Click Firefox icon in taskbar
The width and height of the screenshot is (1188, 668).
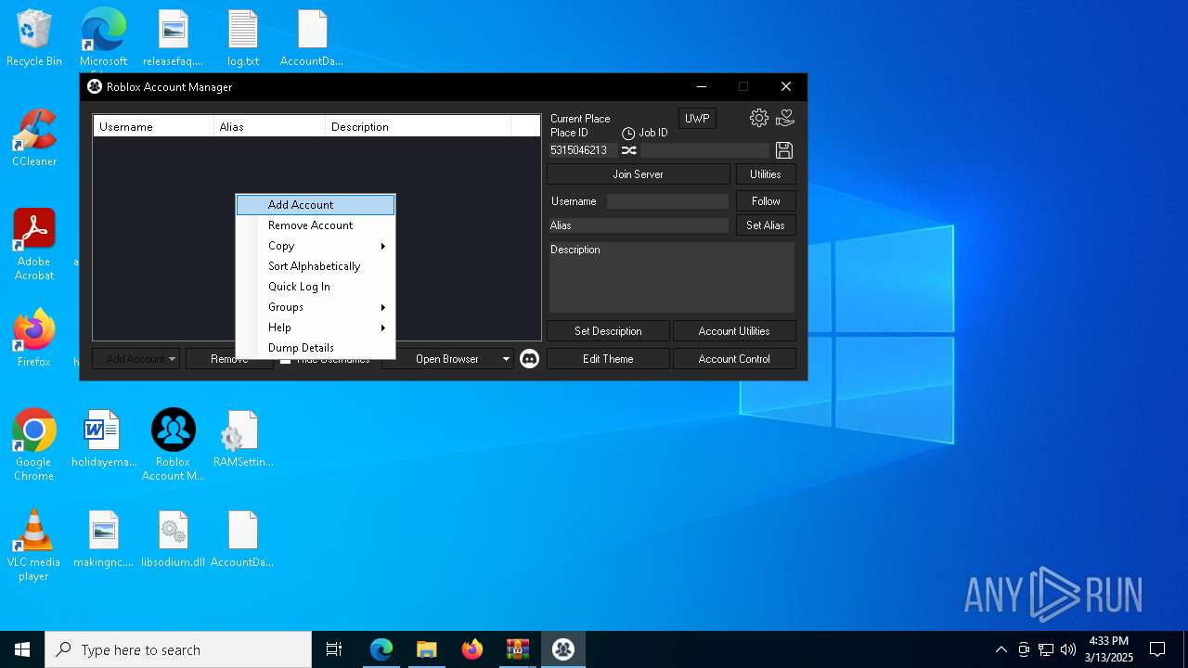pyautogui.click(x=472, y=649)
